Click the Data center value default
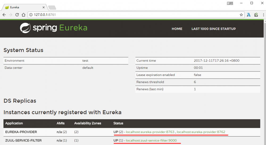This screenshot has height=145, width=266. pos(88,68)
